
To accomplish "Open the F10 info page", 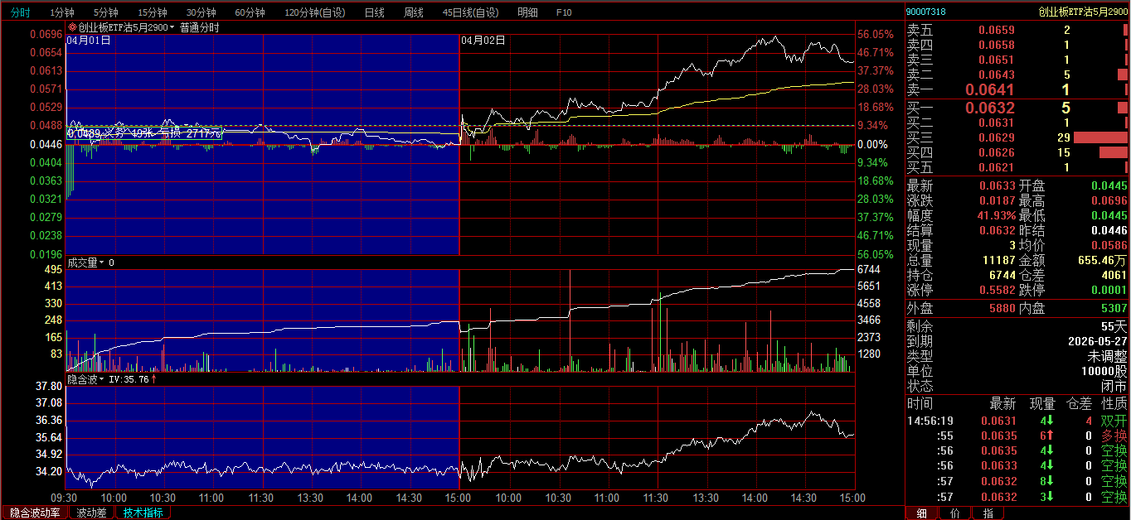I will [x=563, y=12].
